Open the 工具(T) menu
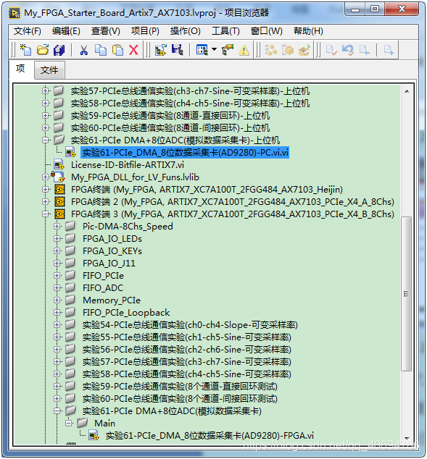The height and width of the screenshot is (459, 427). 225,31
